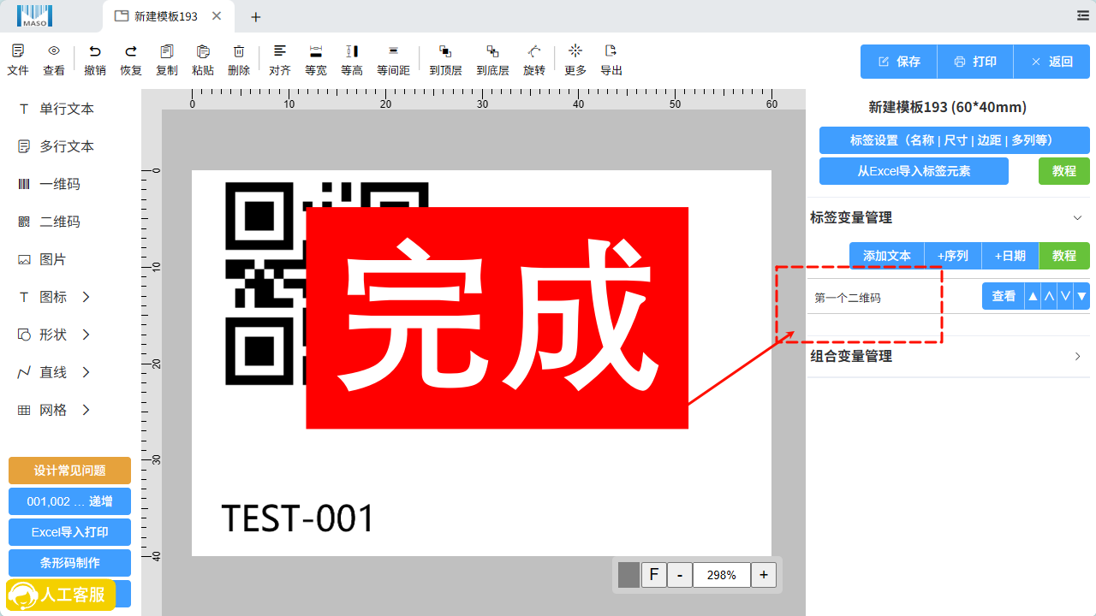Viewport: 1096px width, 616px height.
Task: Select the TEST-001 text on the label
Action: 298,518
